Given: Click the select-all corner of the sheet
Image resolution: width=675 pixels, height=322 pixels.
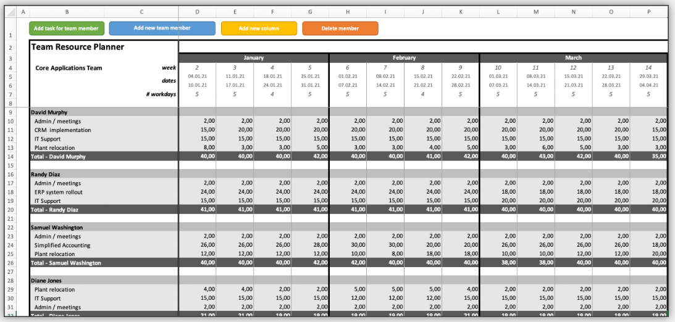Looking at the screenshot, I should point(10,12).
